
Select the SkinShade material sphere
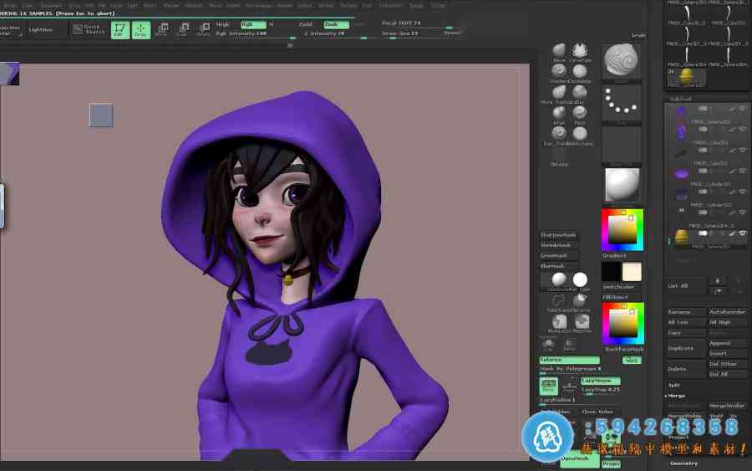click(x=559, y=279)
